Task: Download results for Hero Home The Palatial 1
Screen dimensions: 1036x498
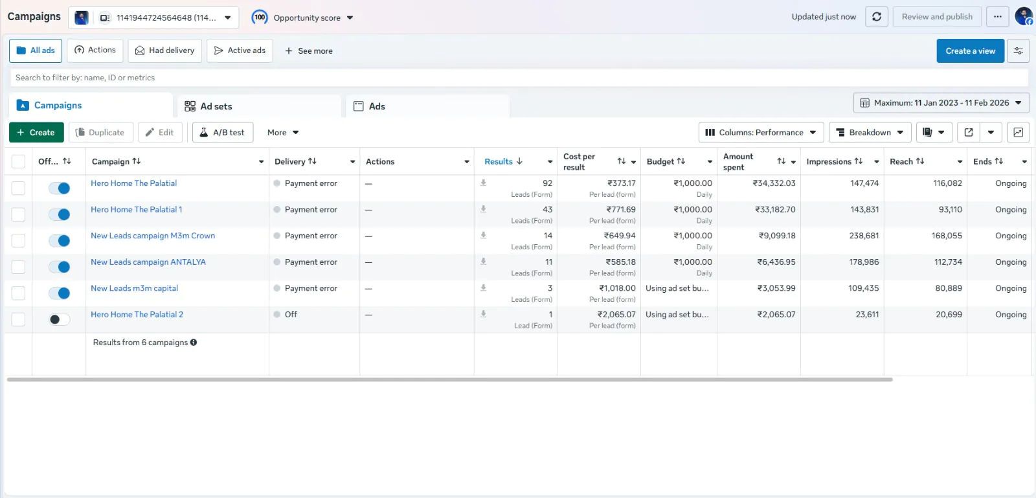Action: click(x=484, y=209)
